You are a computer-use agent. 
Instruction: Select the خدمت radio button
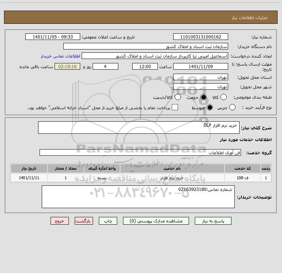tap(203, 97)
